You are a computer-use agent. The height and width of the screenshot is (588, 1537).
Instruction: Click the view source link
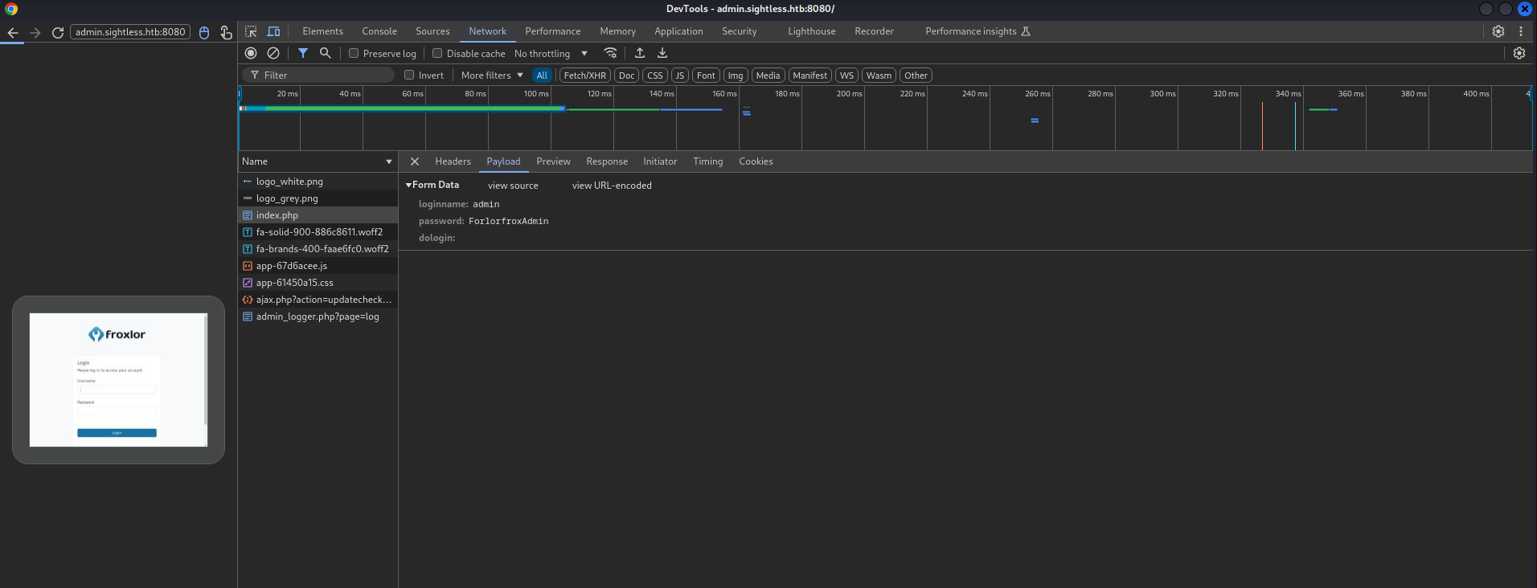coord(513,186)
